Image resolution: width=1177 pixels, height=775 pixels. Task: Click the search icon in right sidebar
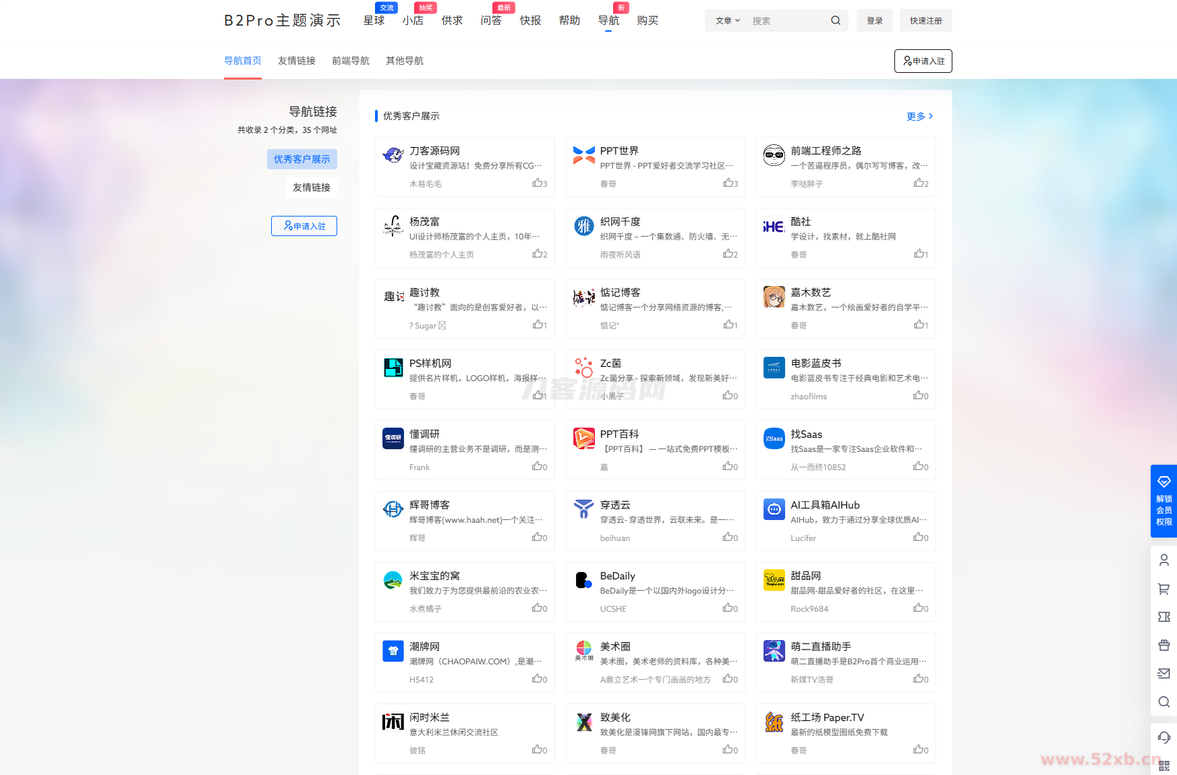(x=1164, y=701)
